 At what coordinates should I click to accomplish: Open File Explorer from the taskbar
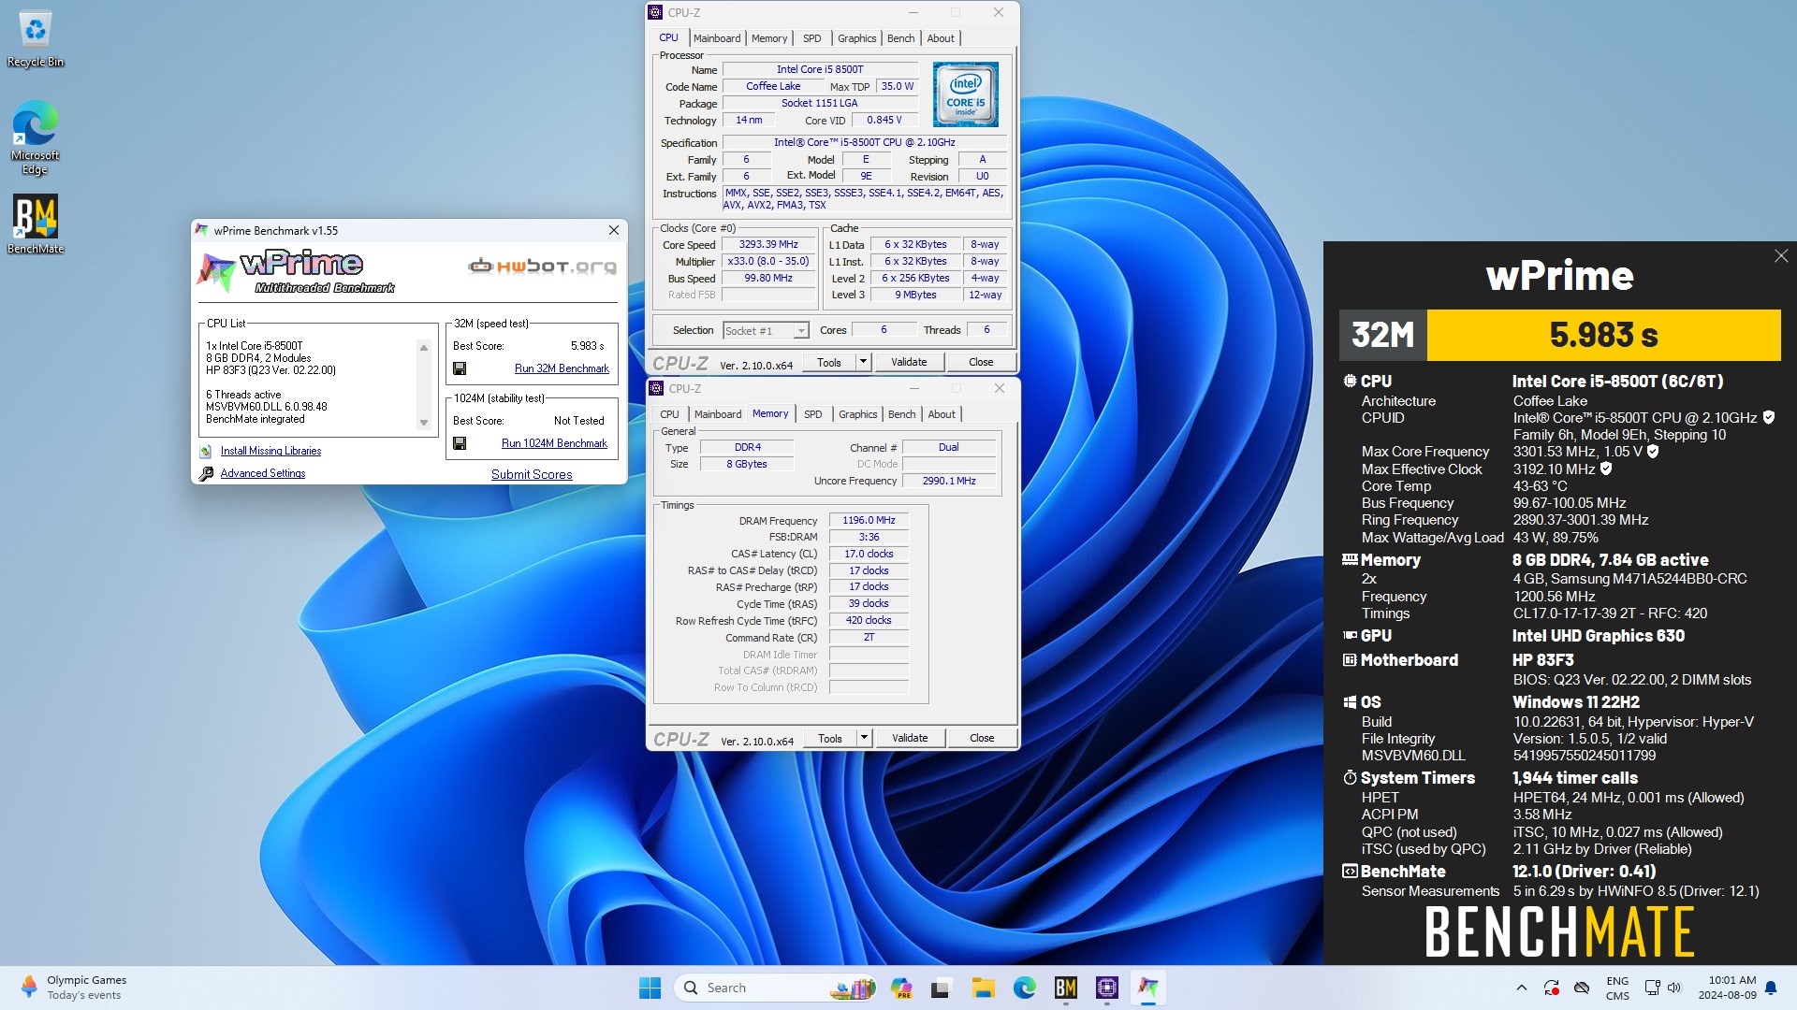(983, 988)
